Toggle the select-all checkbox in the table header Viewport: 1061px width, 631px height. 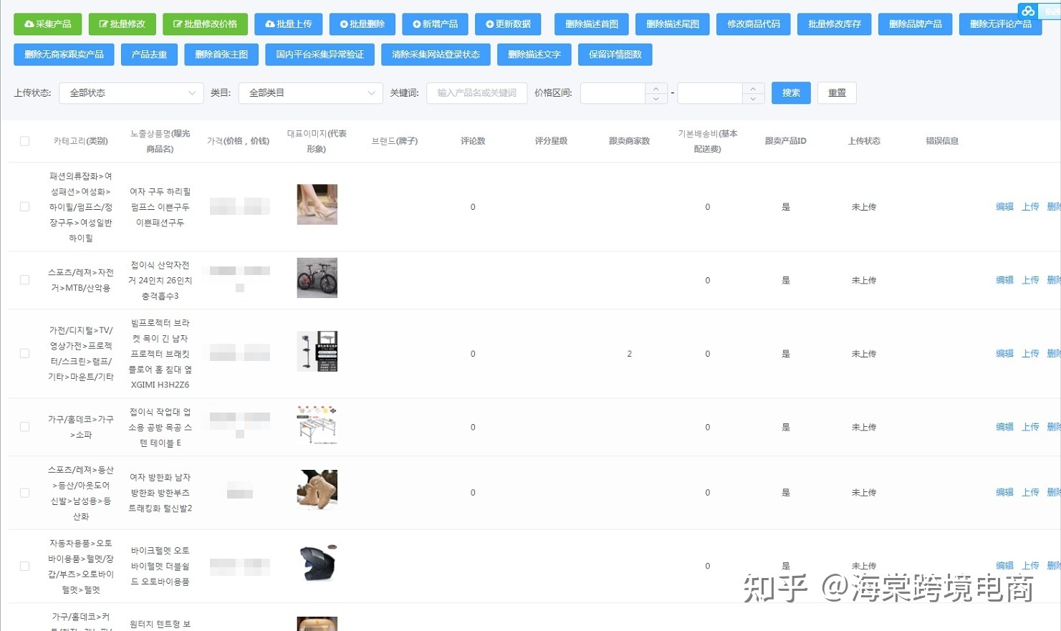[24, 140]
